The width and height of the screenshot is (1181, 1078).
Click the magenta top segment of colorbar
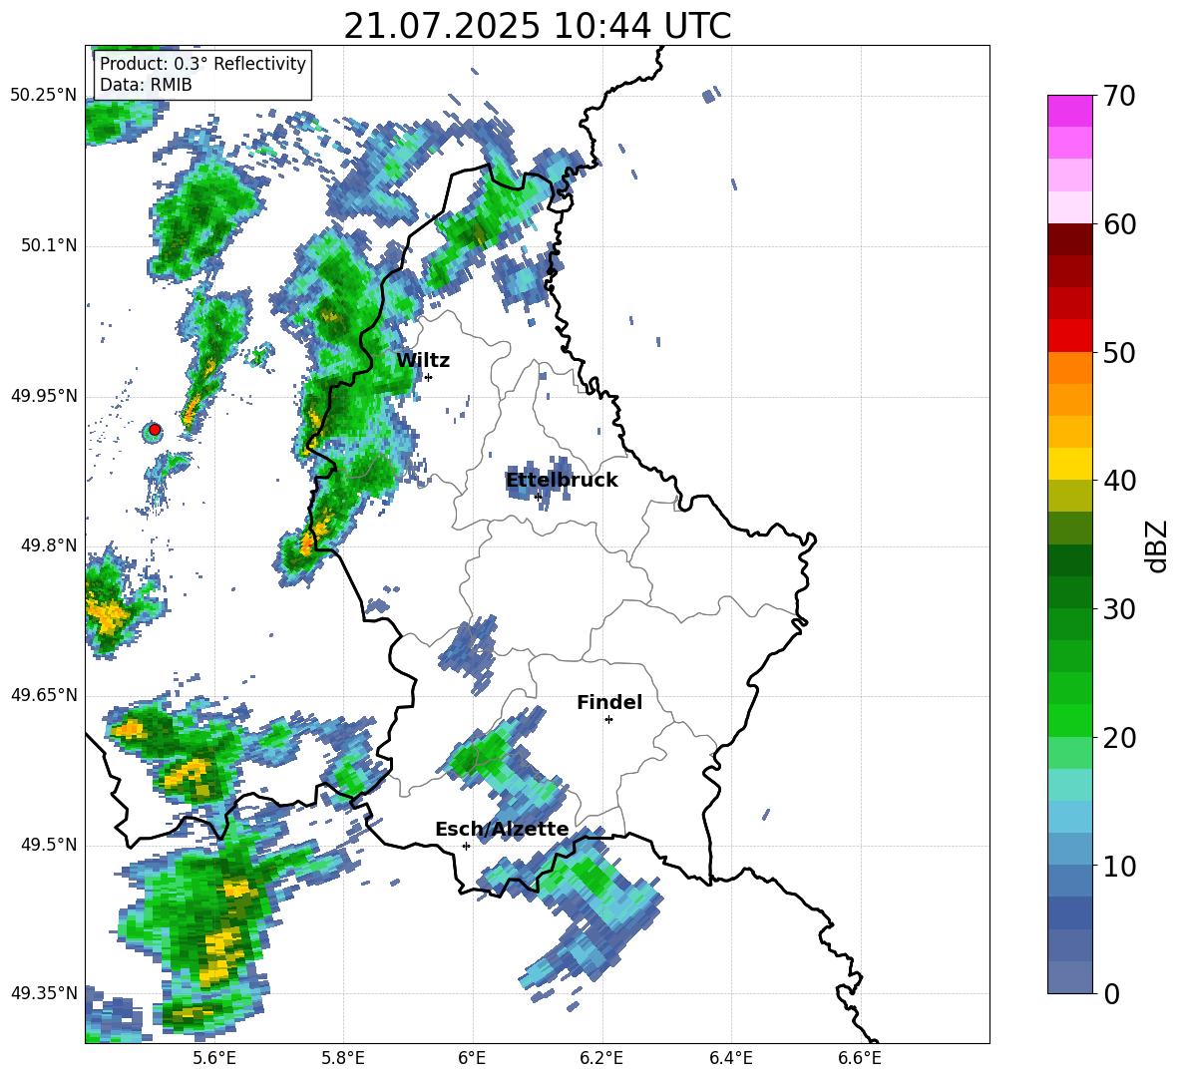coord(1069,111)
